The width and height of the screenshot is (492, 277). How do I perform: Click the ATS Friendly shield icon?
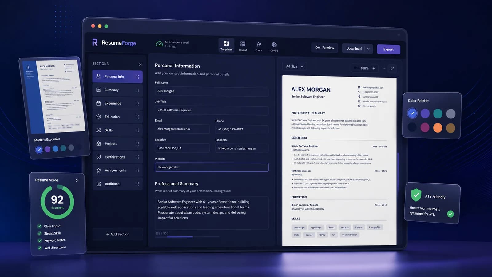click(x=416, y=195)
